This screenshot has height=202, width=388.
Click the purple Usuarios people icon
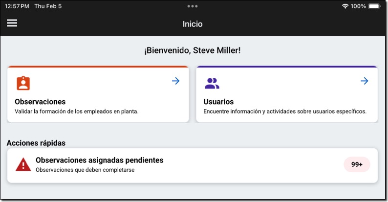212,83
